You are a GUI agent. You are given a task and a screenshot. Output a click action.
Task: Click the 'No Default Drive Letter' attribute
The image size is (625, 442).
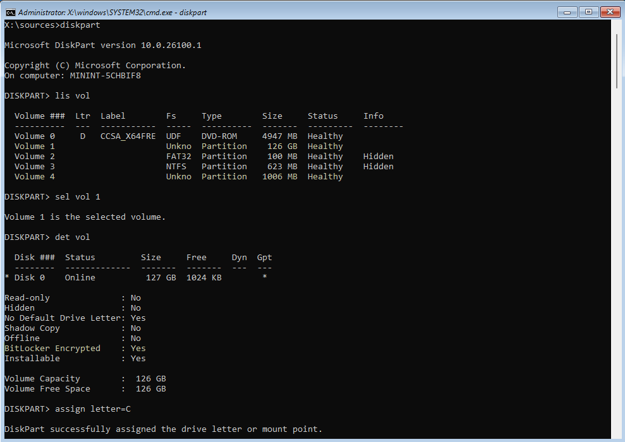[x=75, y=318]
